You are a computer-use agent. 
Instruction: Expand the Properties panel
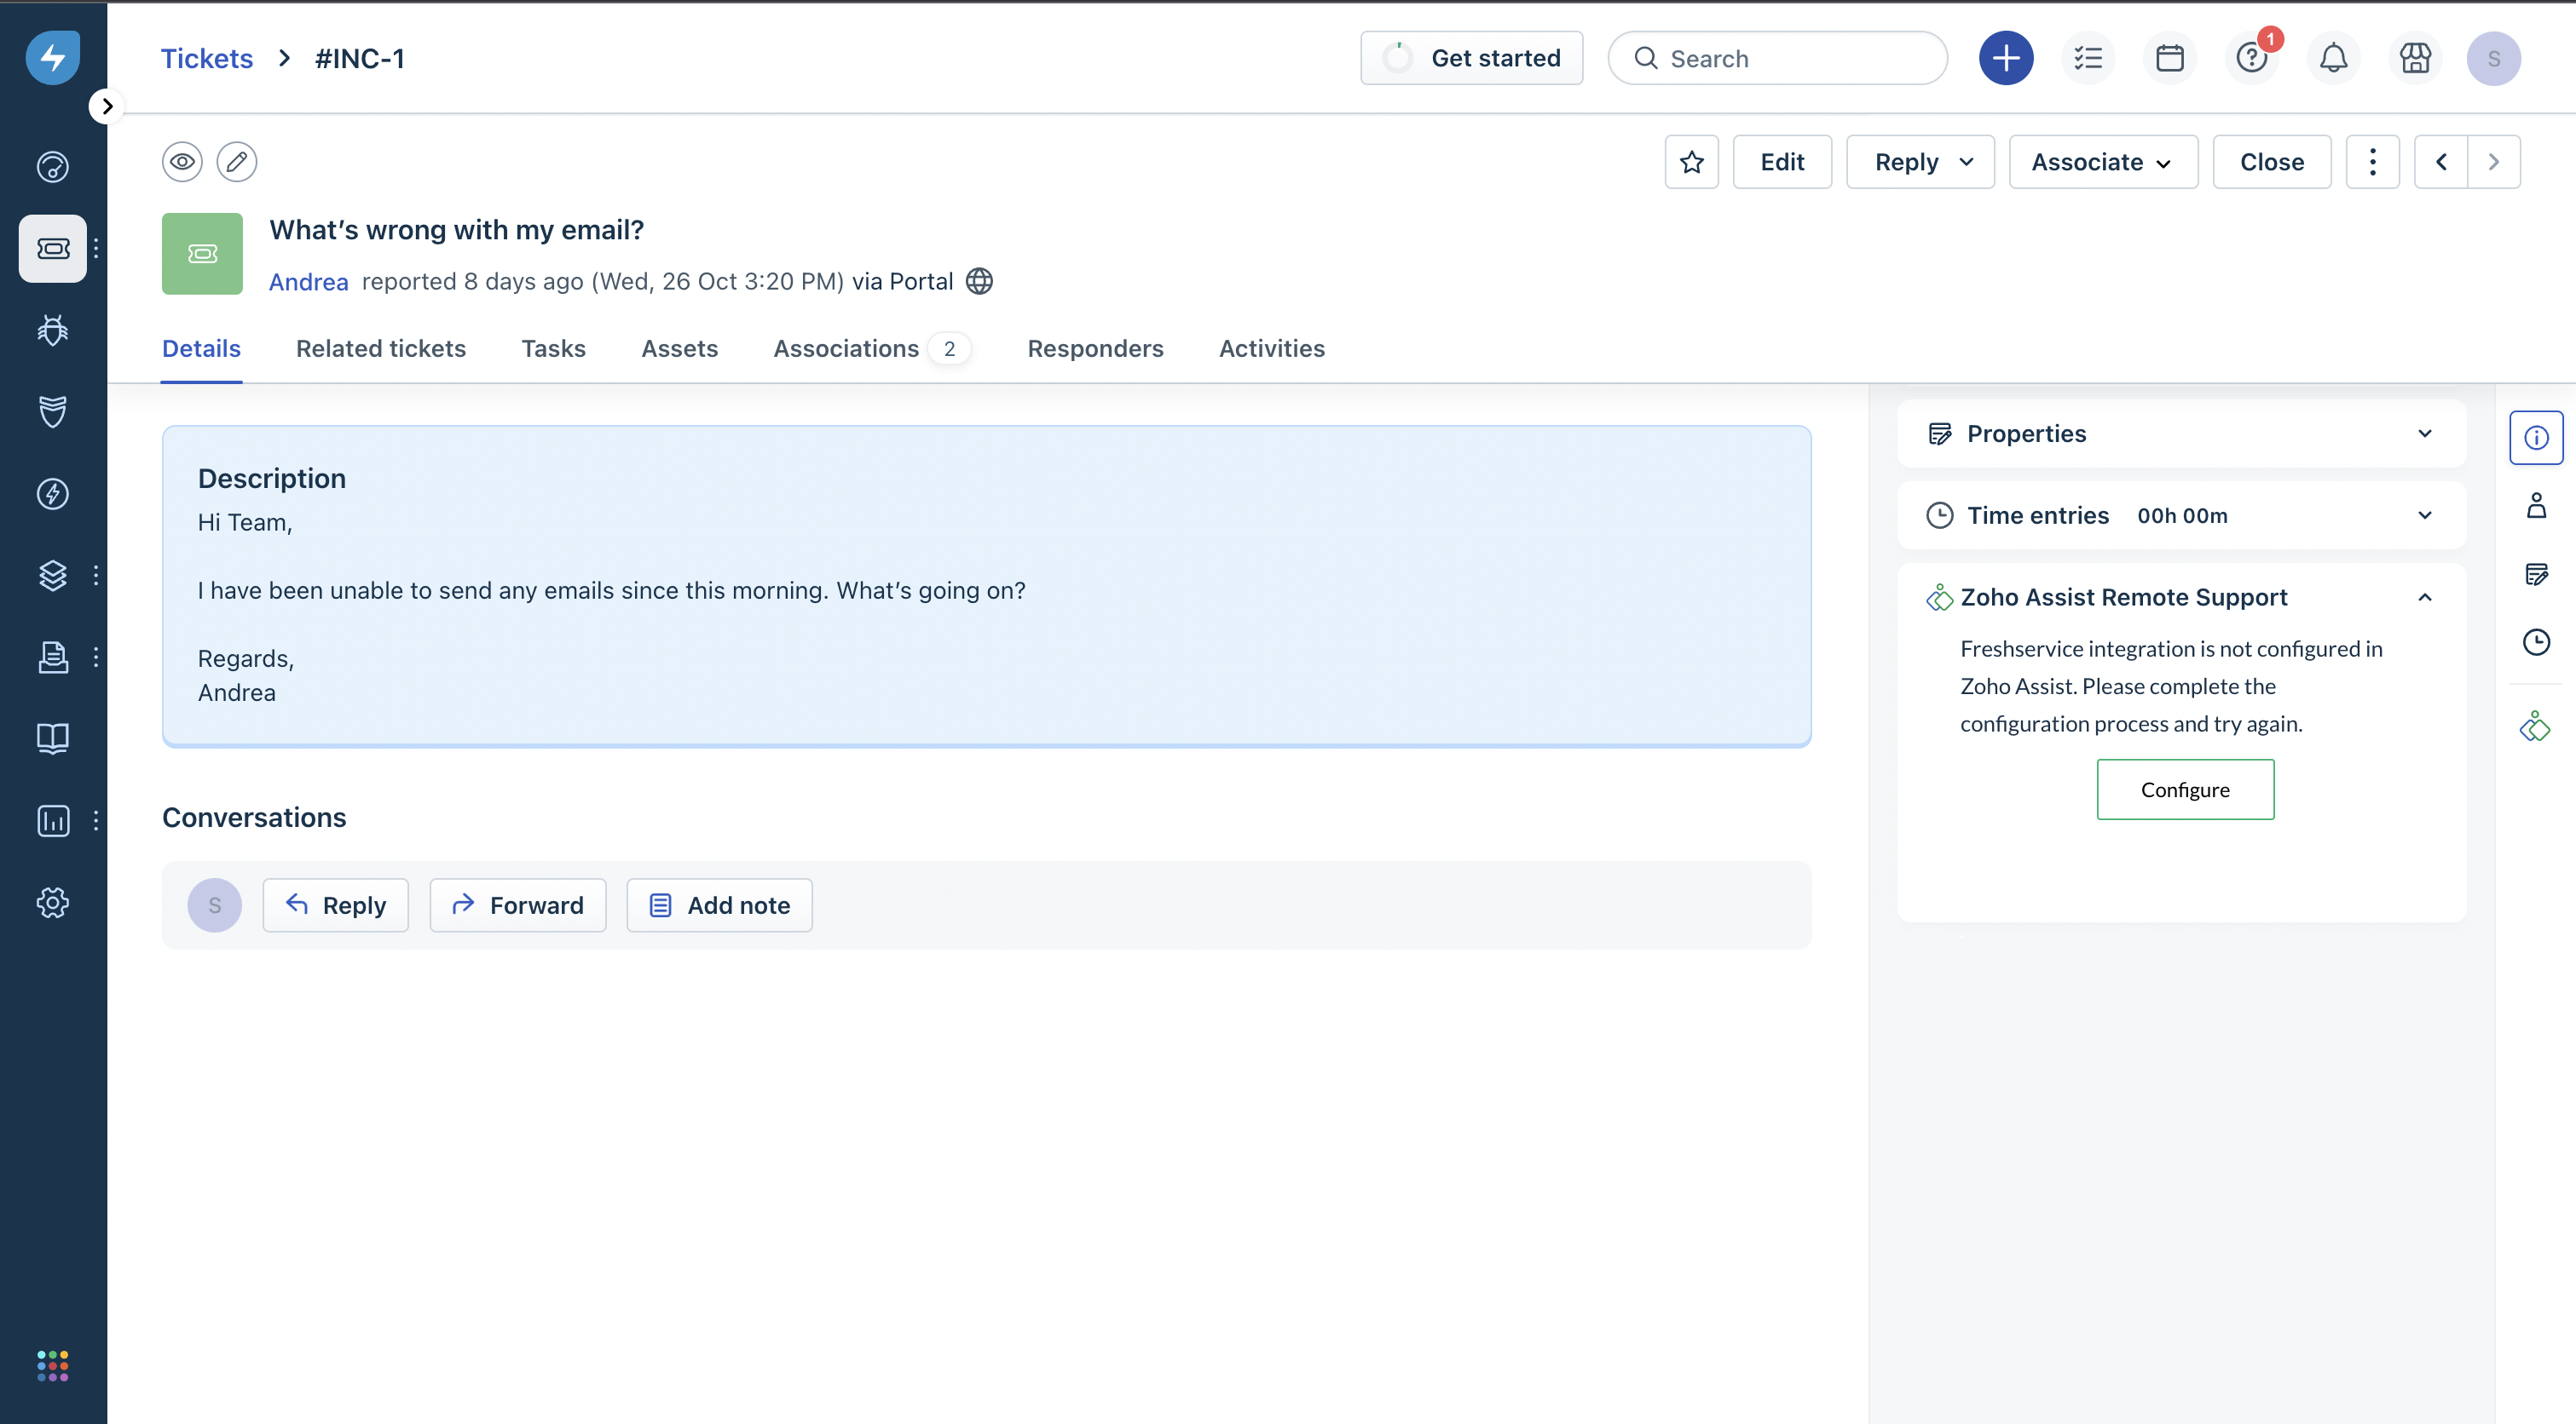pos(2424,434)
